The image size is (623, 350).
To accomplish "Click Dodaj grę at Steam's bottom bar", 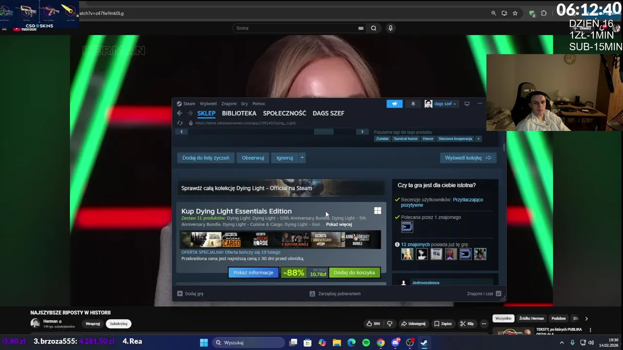I will (x=190, y=294).
